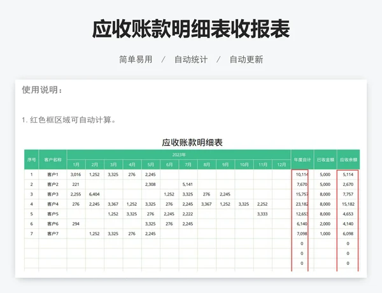Select 客户4's August value 3,367
Image resolution: width=382 pixels, height=293 pixels.
[206, 204]
